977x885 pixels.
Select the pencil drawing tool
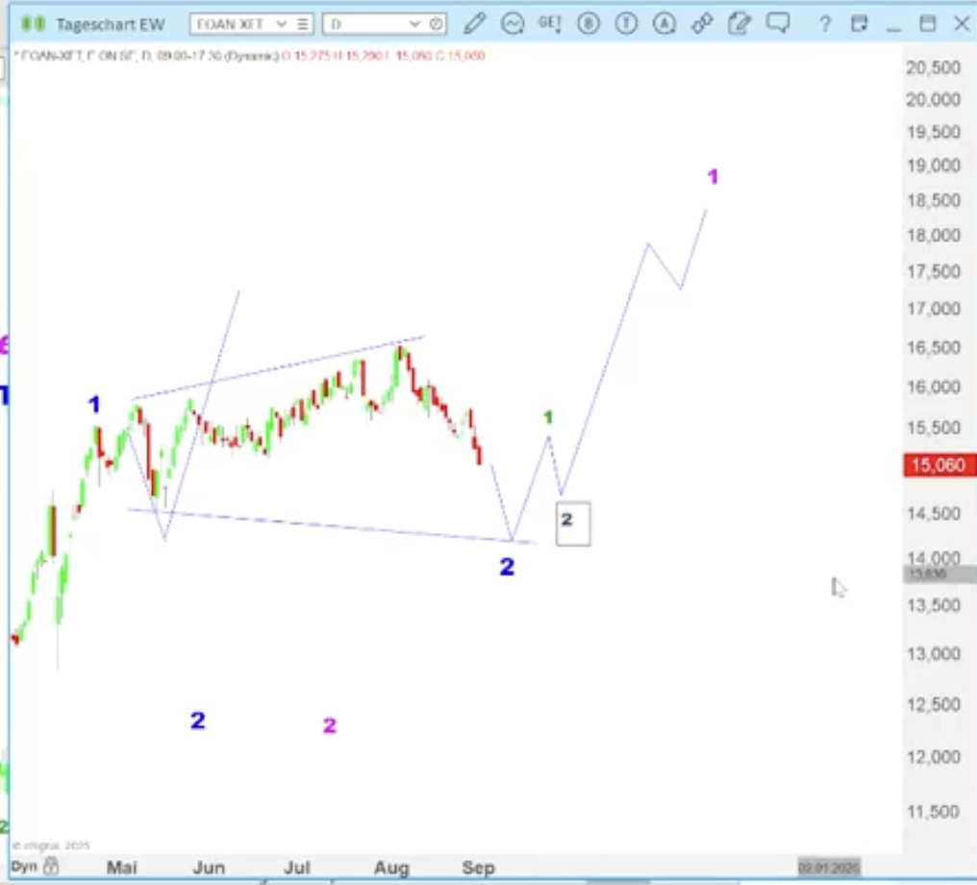coord(476,23)
